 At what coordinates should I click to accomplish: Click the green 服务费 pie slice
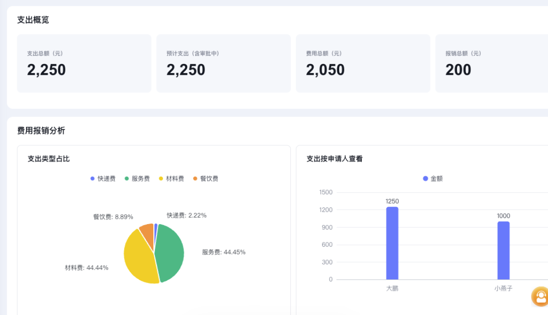click(x=171, y=252)
